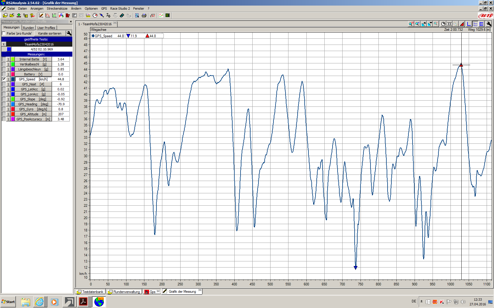Open the math channels formula icon

click(152, 16)
